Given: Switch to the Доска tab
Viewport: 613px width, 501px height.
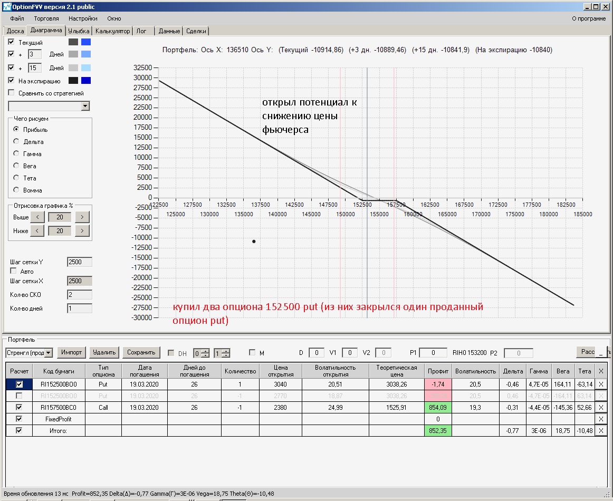Looking at the screenshot, I should 15,31.
